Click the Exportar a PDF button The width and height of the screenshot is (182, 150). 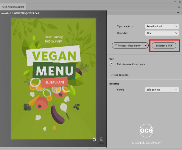click(x=164, y=45)
